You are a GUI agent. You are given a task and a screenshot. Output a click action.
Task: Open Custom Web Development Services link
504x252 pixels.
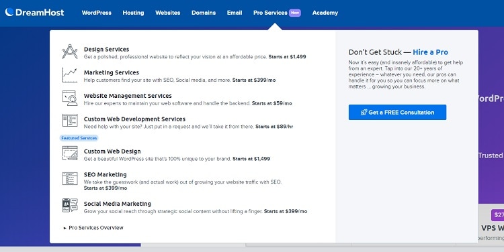(134, 119)
